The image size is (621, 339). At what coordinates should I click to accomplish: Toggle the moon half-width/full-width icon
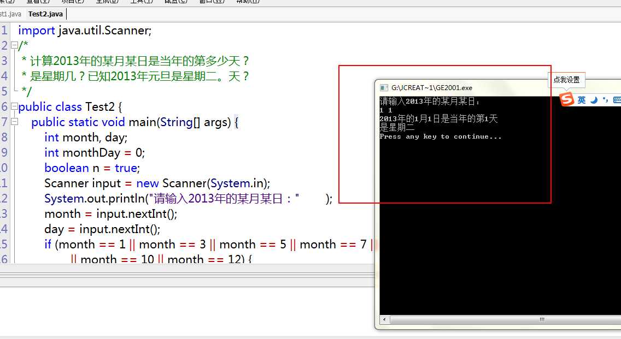[594, 100]
